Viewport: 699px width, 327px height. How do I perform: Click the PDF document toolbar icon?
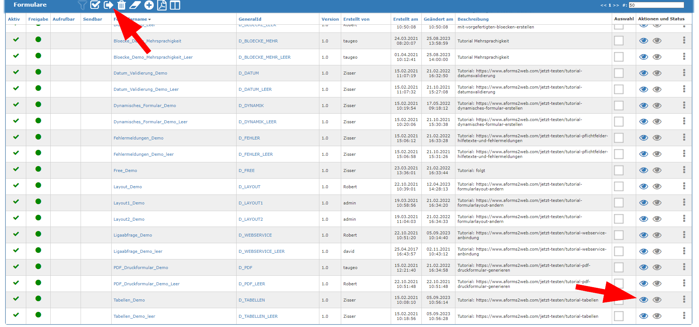coord(162,5)
